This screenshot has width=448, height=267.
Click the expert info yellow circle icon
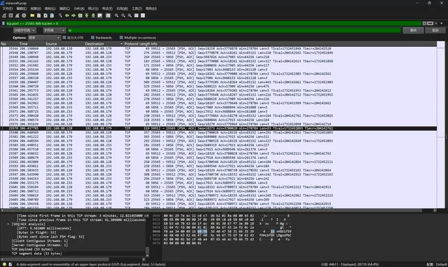tap(4, 264)
